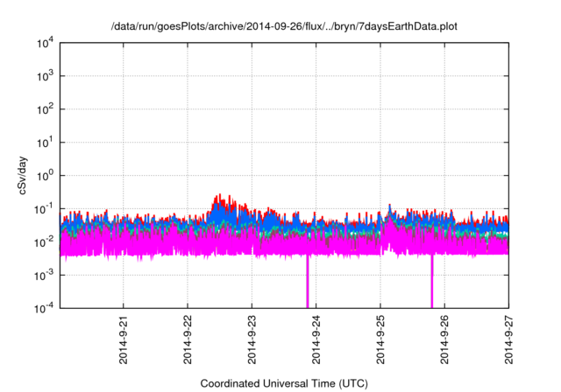Click the 2014-9-24 date tick label

[x=316, y=339]
